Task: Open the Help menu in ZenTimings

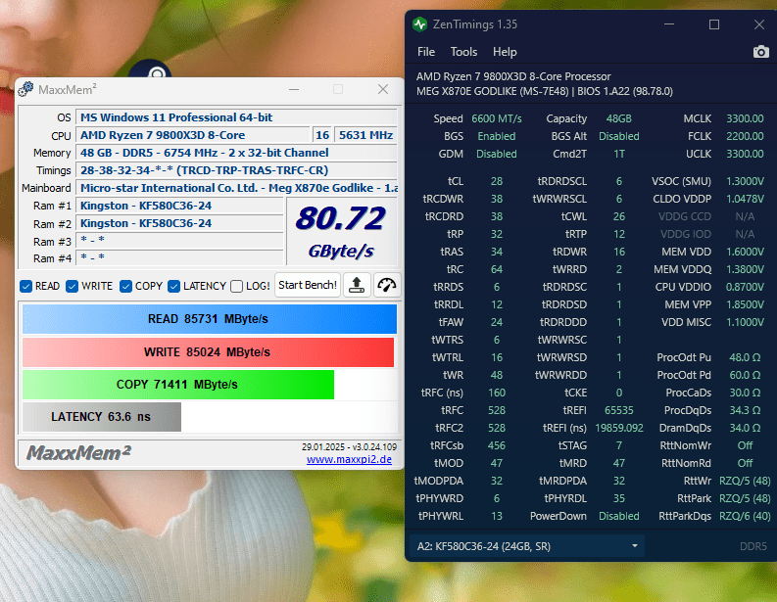Action: coord(505,52)
